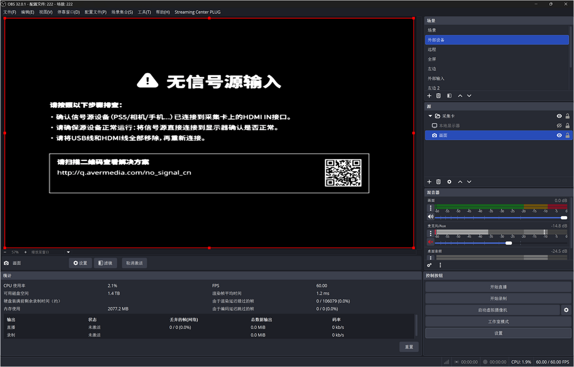Image resolution: width=574 pixels, height=367 pixels.
Task: Move the selected source down
Action: 469,182
